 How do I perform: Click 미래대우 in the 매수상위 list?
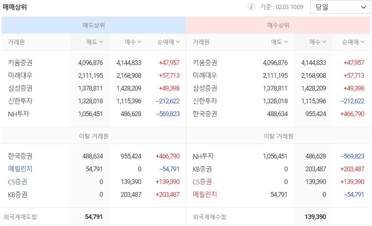click(x=205, y=76)
